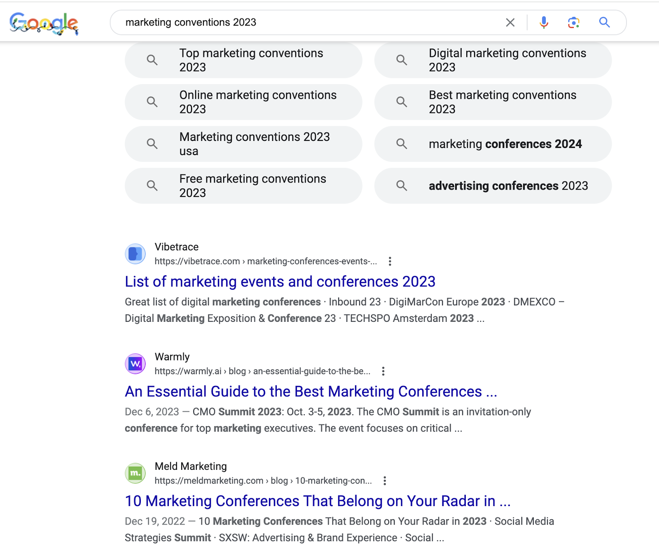Click magnifier icon beside Online marketing conventions

click(x=152, y=102)
